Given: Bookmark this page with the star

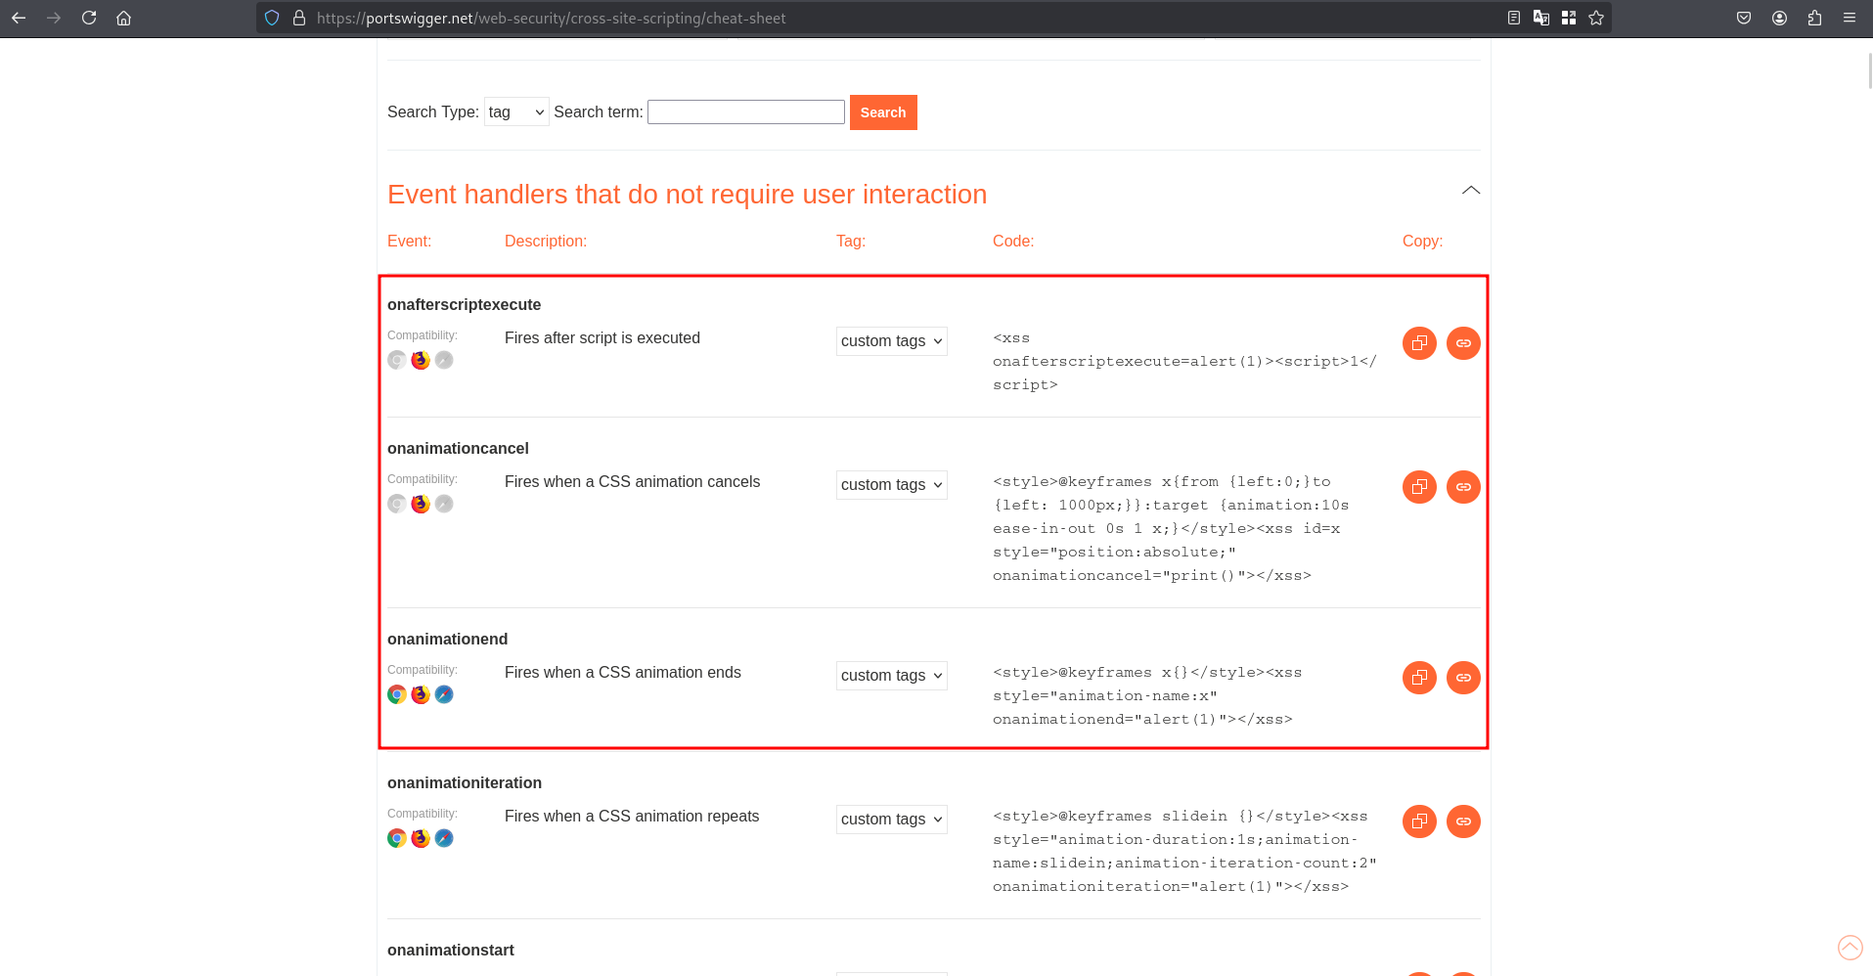Looking at the screenshot, I should pos(1596,18).
